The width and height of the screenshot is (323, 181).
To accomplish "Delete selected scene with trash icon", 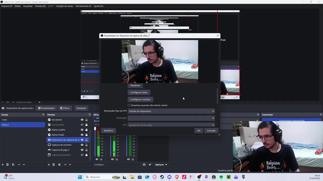I will [8, 165].
